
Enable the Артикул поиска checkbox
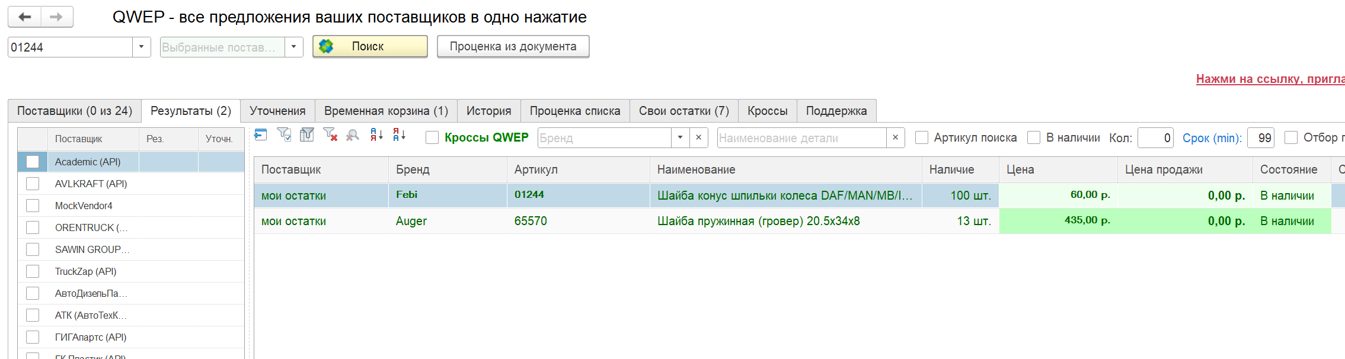pyautogui.click(x=922, y=137)
